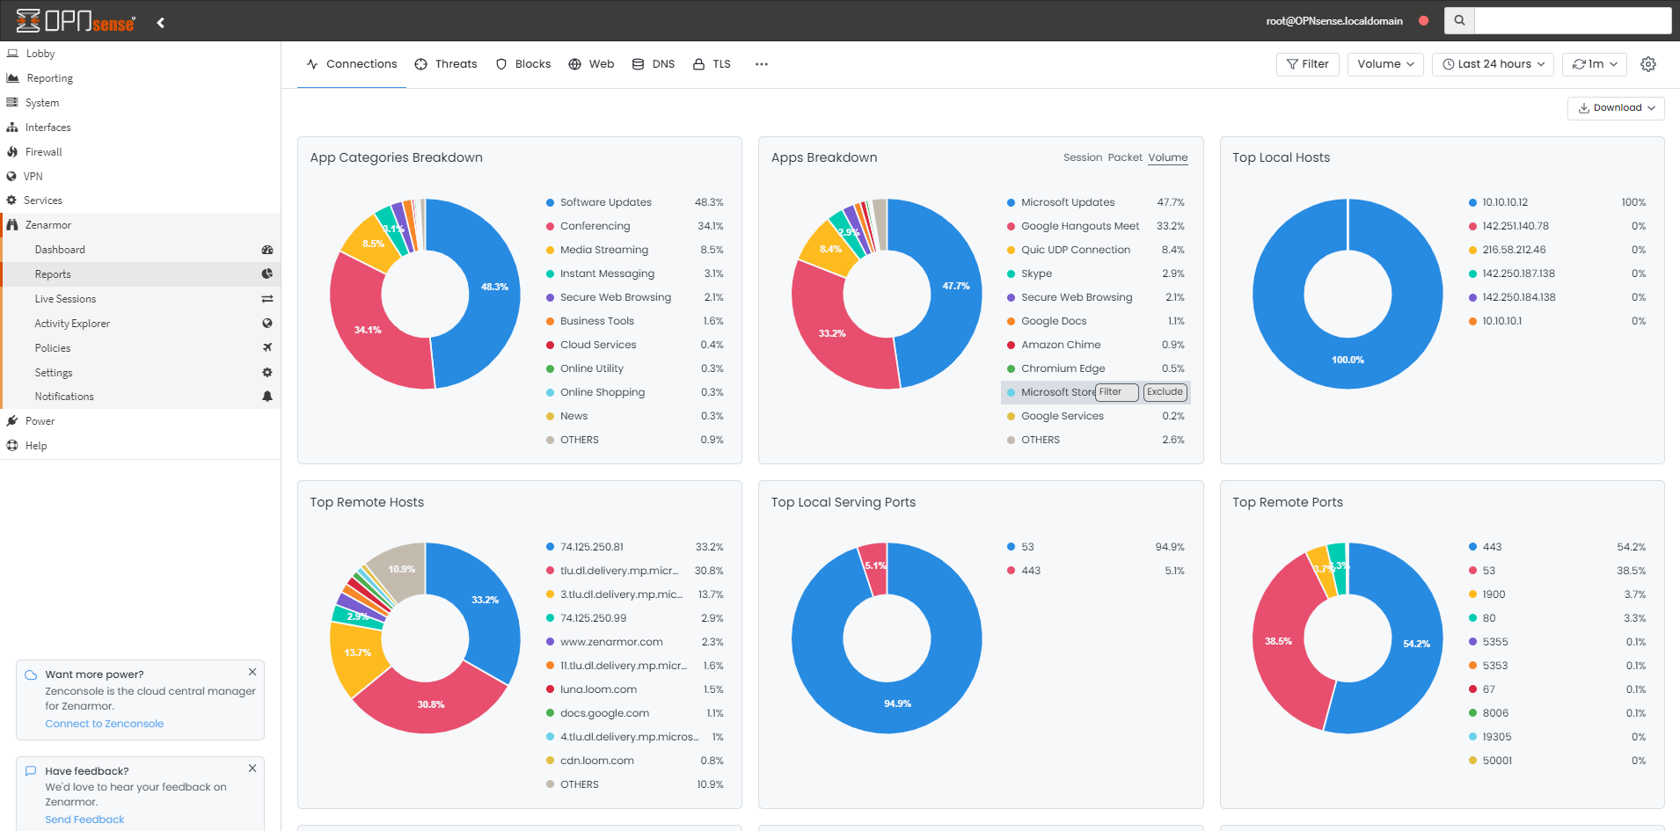Image resolution: width=1680 pixels, height=831 pixels.
Task: Click the Live Sessions arrows icon
Action: pos(267,298)
